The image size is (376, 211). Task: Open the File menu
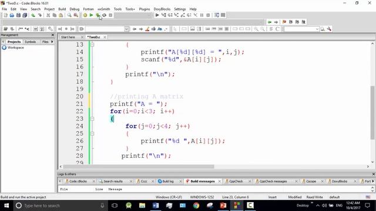4,9
